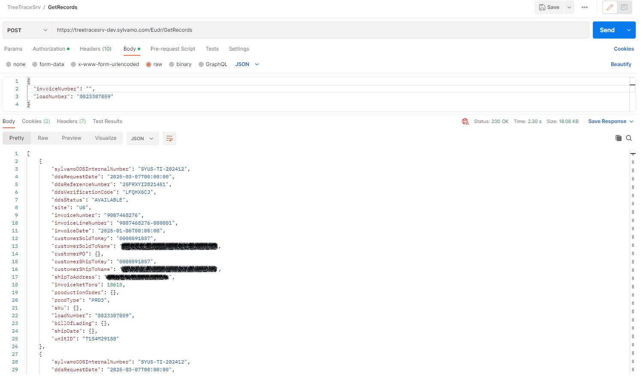Viewport: 643px width, 376px height.
Task: Open the POST method dropdown
Action: (x=27, y=30)
